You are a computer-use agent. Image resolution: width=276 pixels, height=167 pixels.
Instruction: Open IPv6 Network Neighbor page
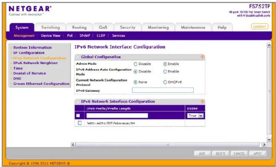tap(35, 63)
